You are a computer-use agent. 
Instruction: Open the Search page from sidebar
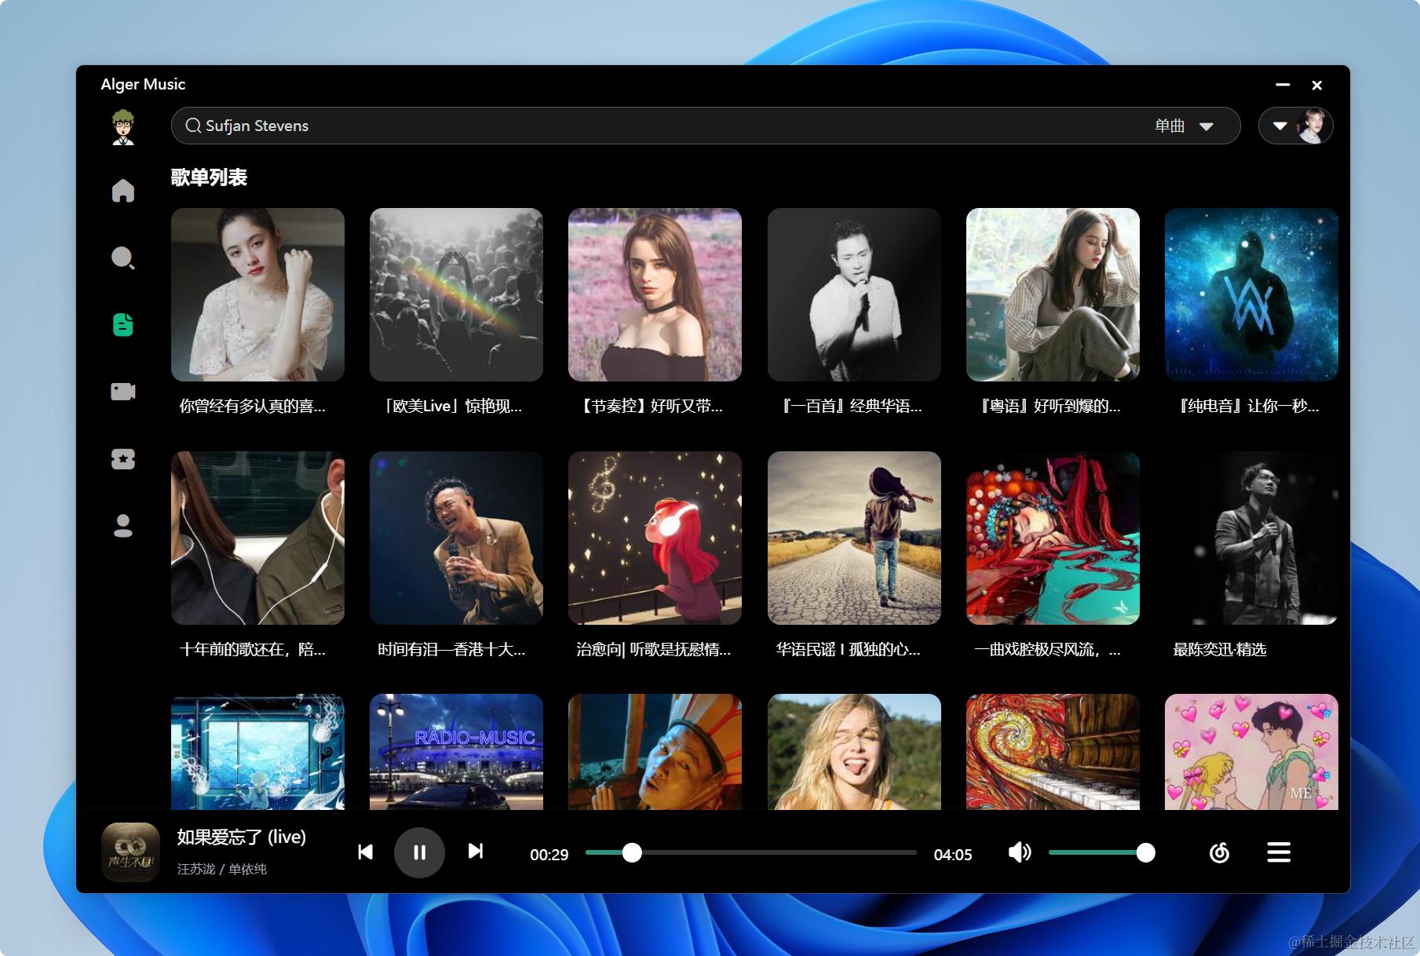coord(123,257)
